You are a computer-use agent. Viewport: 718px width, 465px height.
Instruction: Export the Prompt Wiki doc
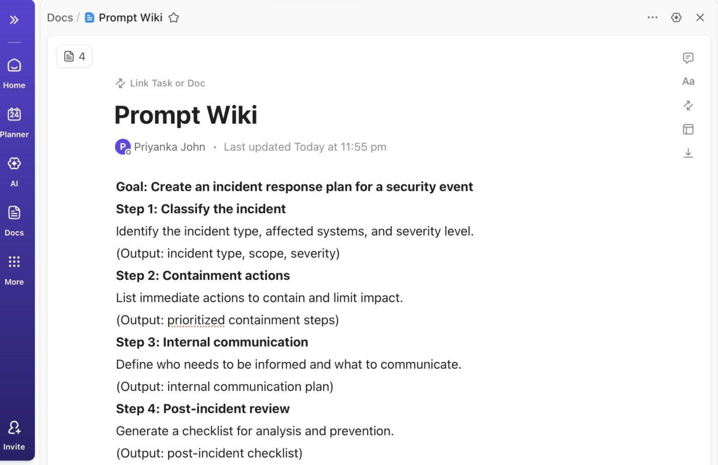point(688,153)
